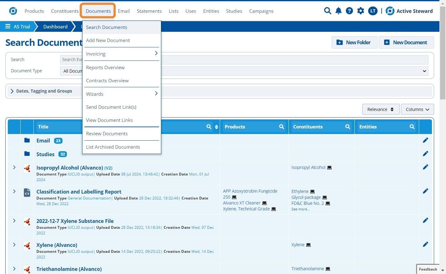Open the help question mark icon
The width and height of the screenshot is (446, 274).
click(x=349, y=11)
